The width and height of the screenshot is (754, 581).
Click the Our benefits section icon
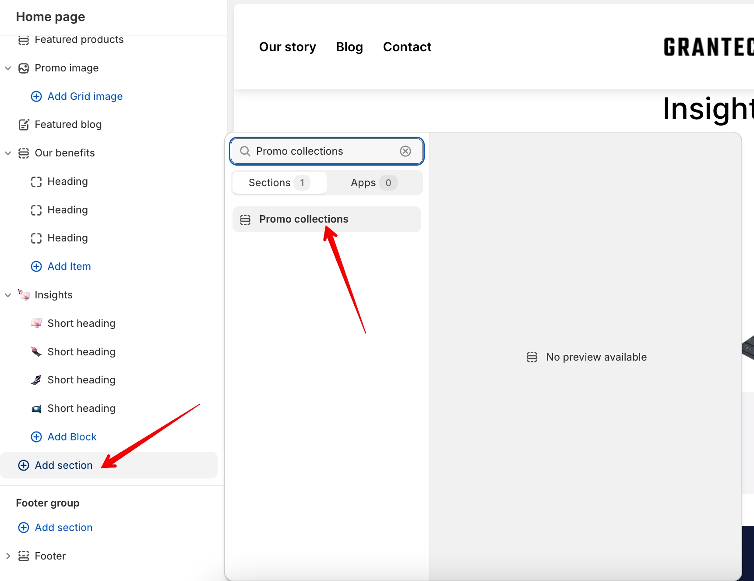24,153
